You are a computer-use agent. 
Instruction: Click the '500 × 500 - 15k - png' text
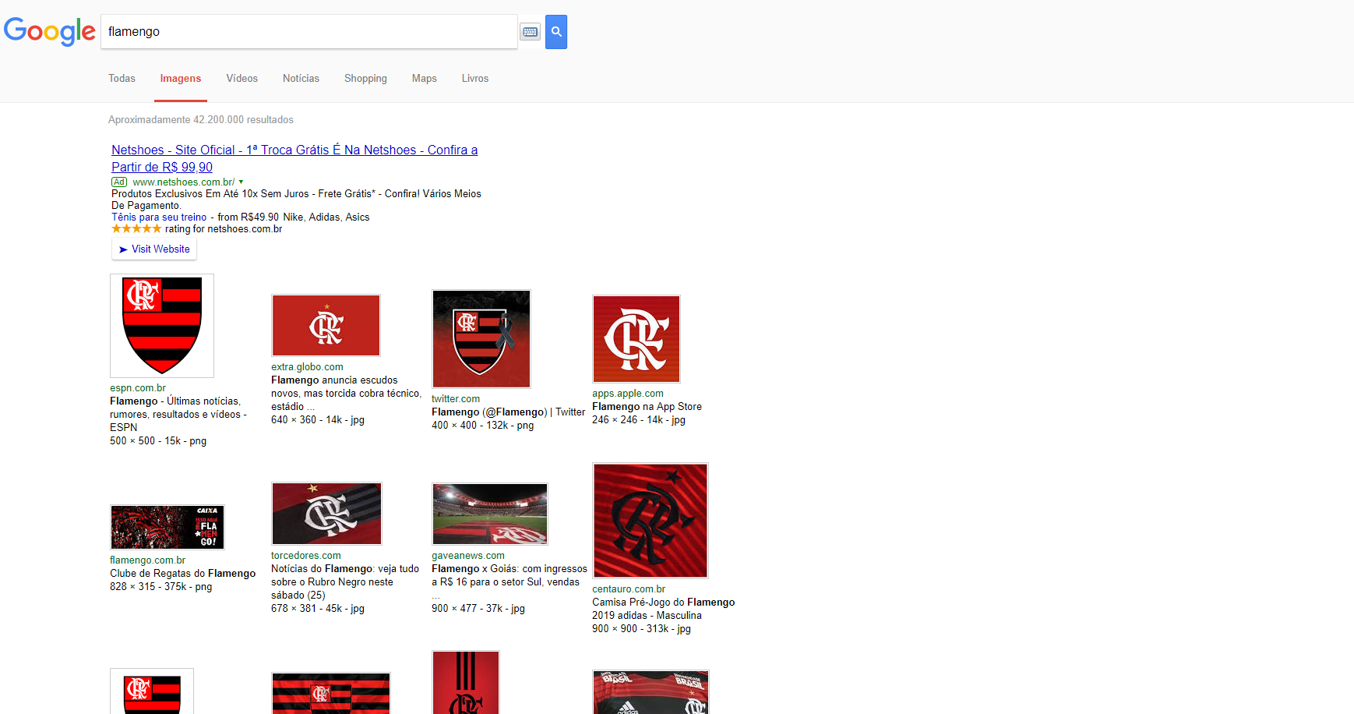[158, 441]
